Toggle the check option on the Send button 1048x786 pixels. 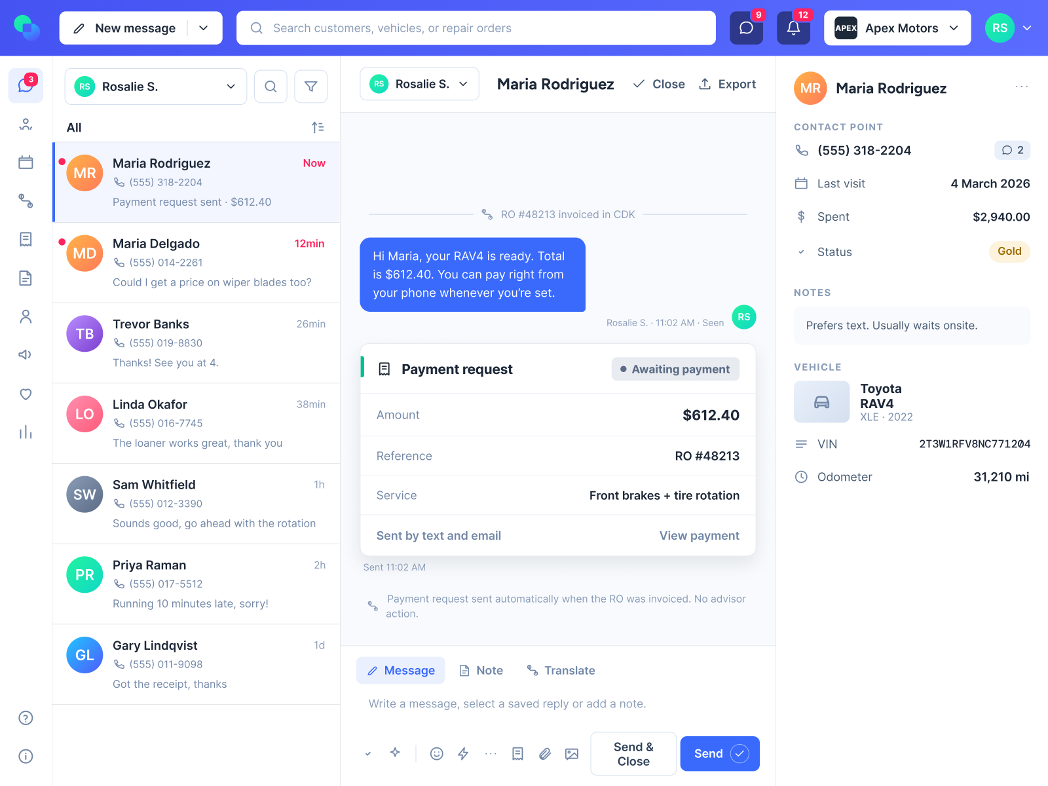[739, 754]
